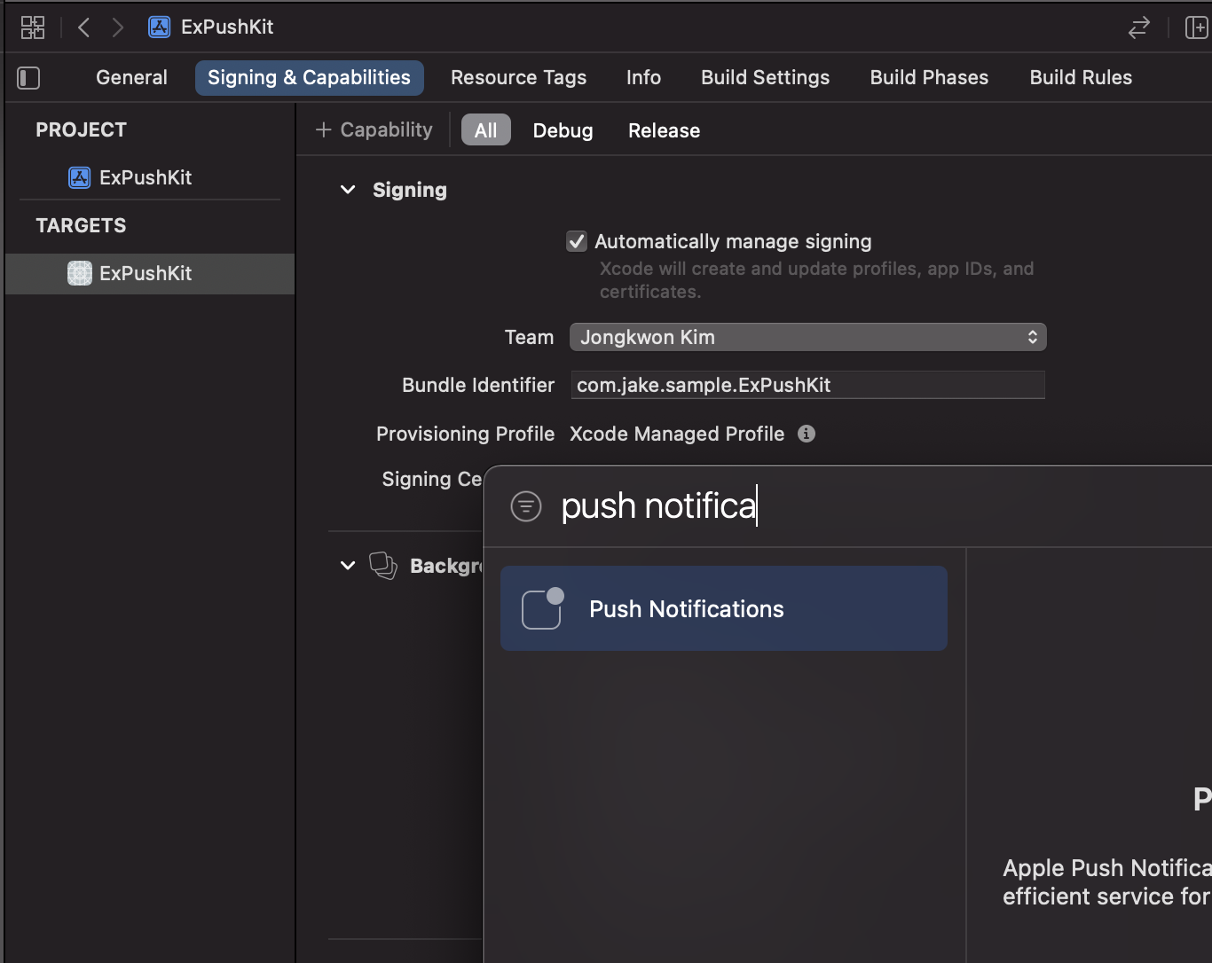The height and width of the screenshot is (963, 1212).
Task: Select the Debug configuration filter
Action: pyautogui.click(x=563, y=130)
